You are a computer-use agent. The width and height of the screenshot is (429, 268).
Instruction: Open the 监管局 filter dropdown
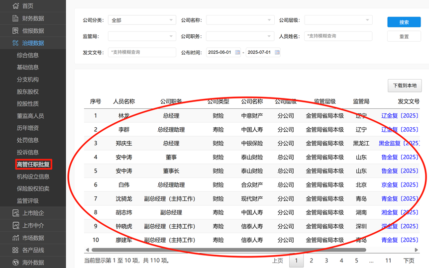tap(142, 36)
